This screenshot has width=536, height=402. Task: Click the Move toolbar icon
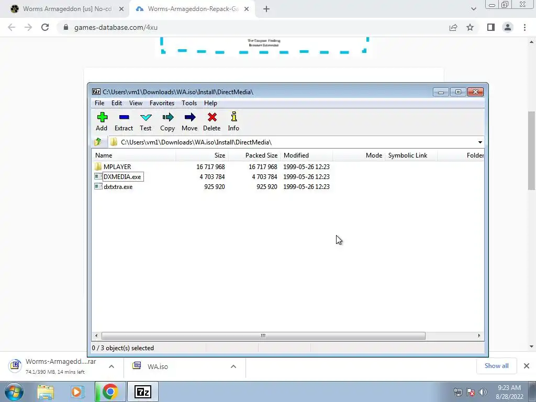189,121
